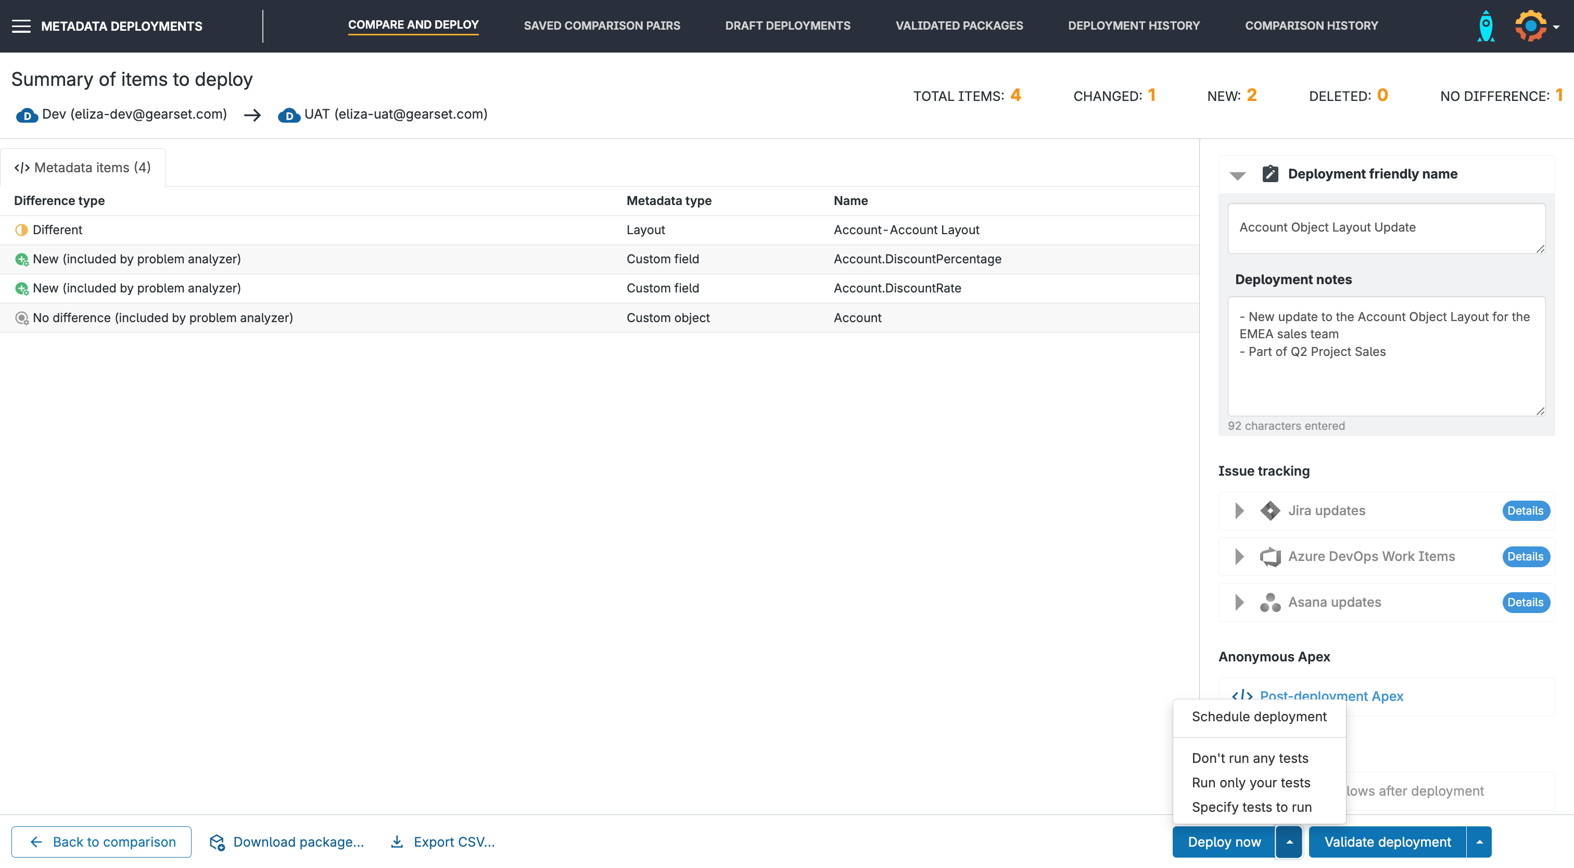The height and width of the screenshot is (868, 1574).
Task: Open the settings gear icon
Action: 1531,25
